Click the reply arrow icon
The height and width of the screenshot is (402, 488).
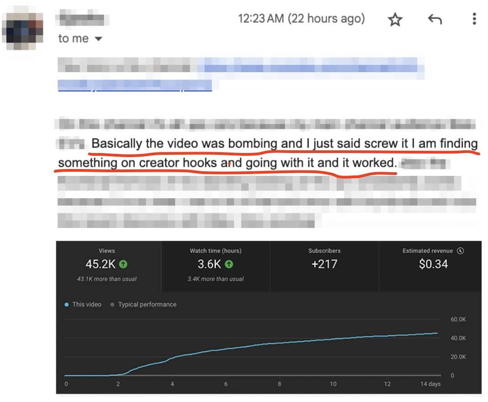pos(435,19)
